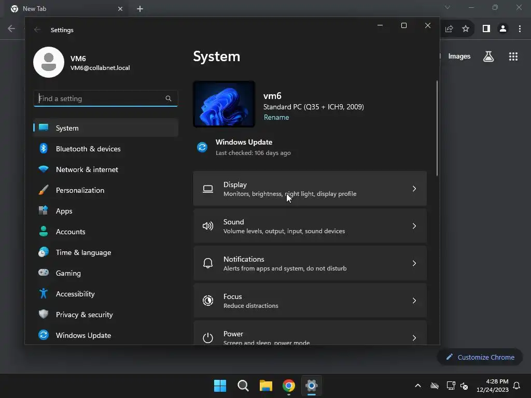This screenshot has width=531, height=398.
Task: Switch to the Chrome New Tab tab
Action: [x=66, y=9]
